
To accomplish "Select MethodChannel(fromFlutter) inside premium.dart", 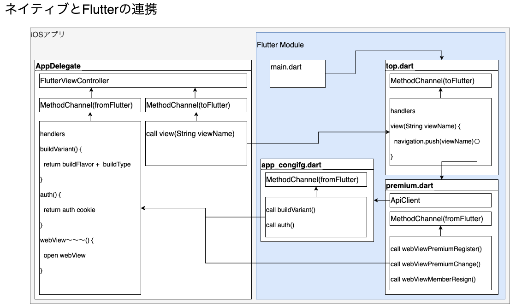I will coord(441,218).
